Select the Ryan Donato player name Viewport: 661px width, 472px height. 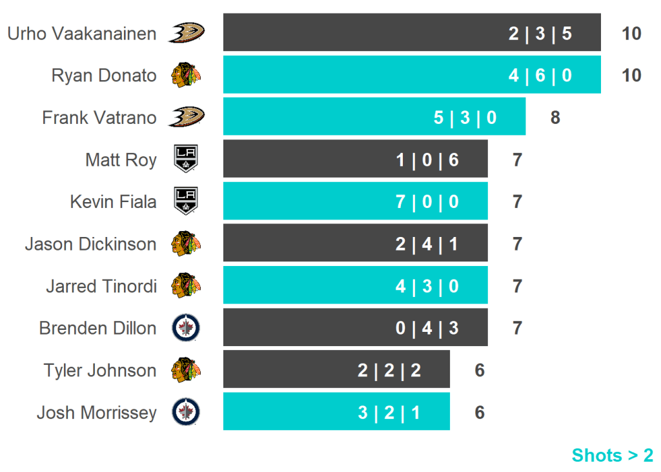pos(104,76)
